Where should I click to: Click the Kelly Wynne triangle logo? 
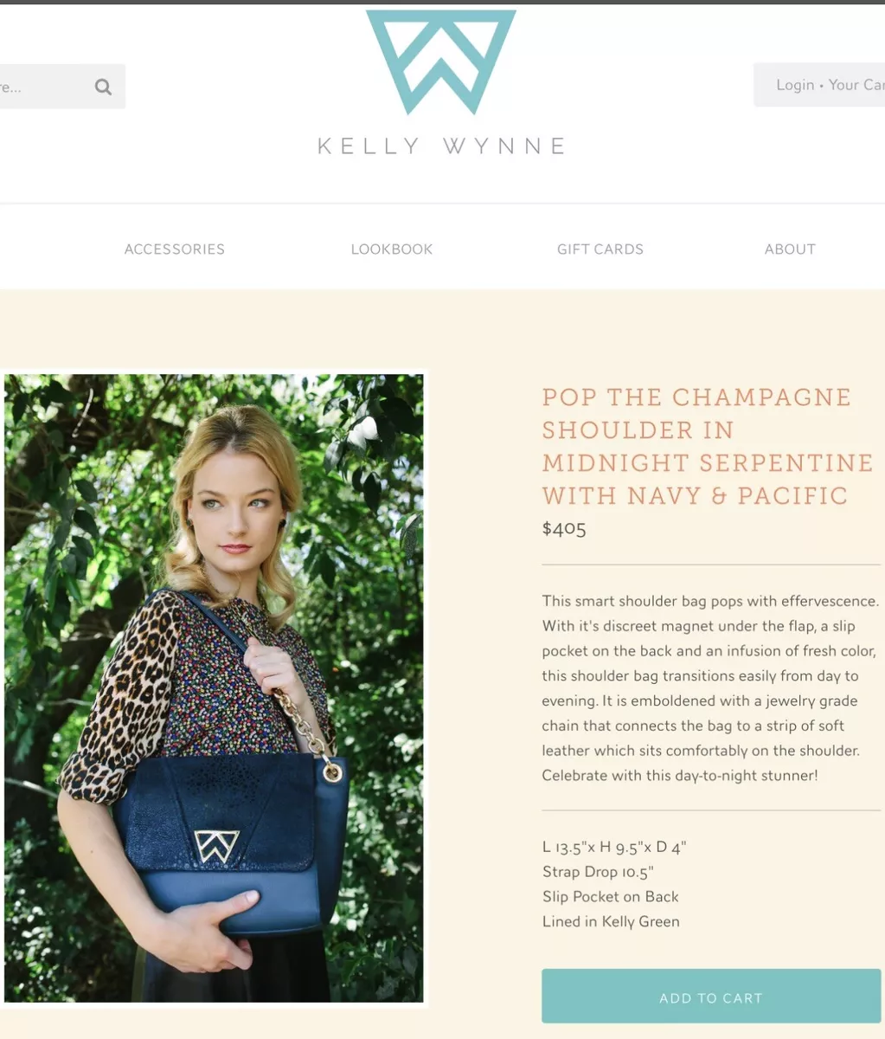[441, 61]
